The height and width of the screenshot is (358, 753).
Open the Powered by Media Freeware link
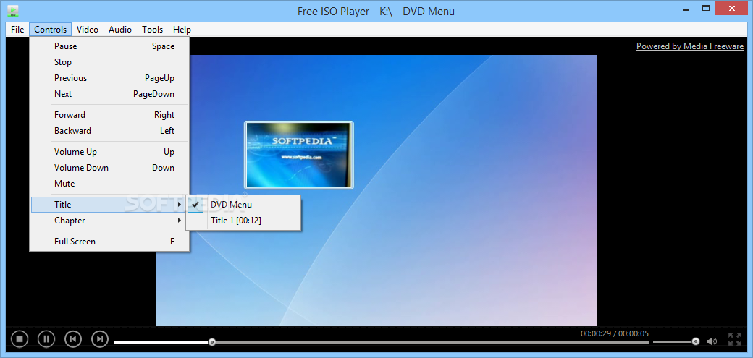click(x=689, y=46)
